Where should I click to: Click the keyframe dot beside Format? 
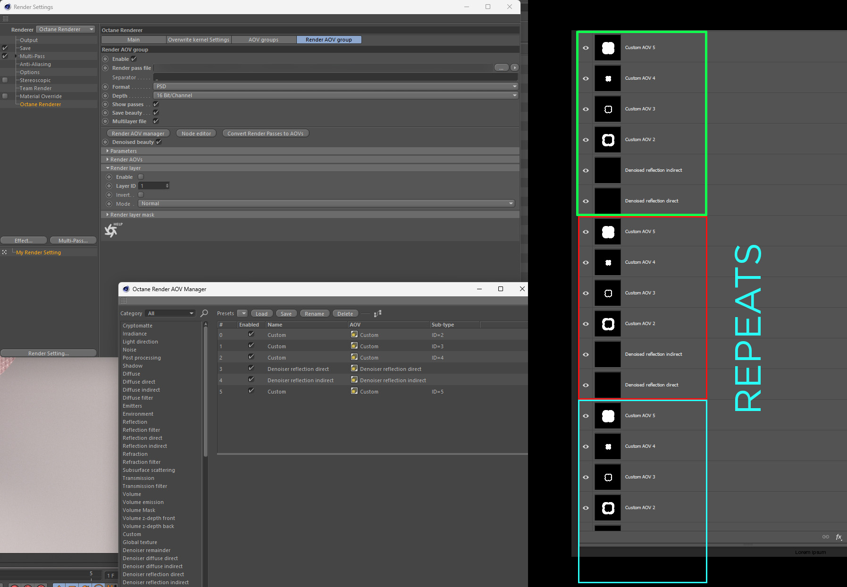[x=106, y=87]
